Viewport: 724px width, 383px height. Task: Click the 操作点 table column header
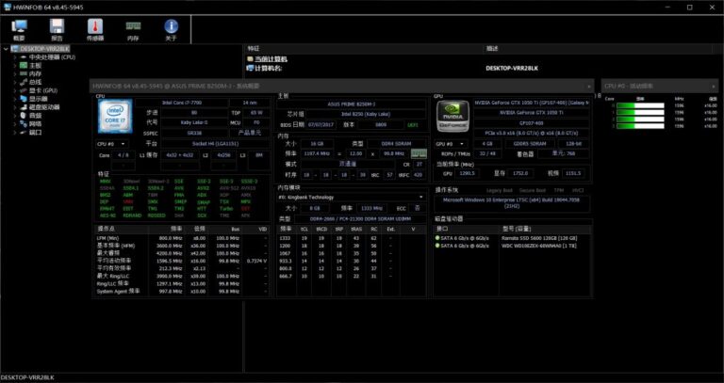(x=121, y=229)
